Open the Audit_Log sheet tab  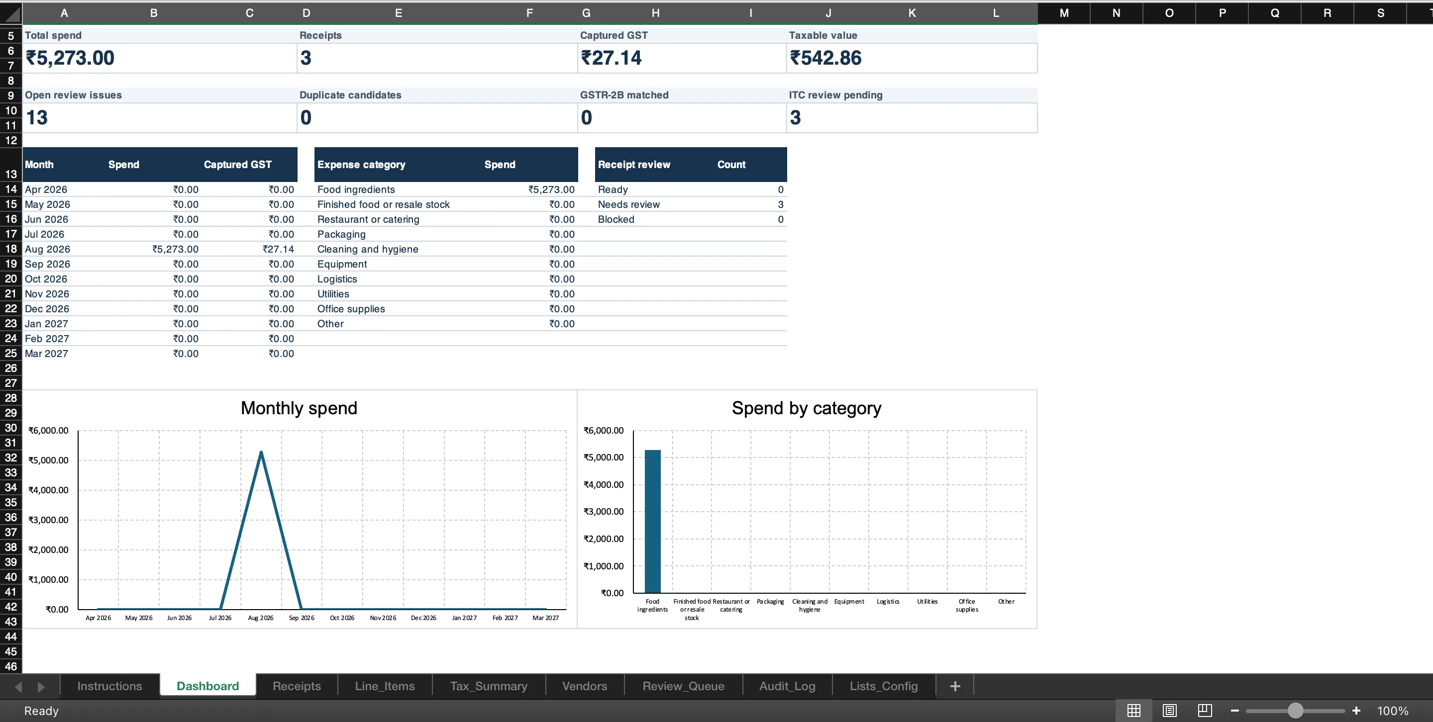pyautogui.click(x=787, y=686)
